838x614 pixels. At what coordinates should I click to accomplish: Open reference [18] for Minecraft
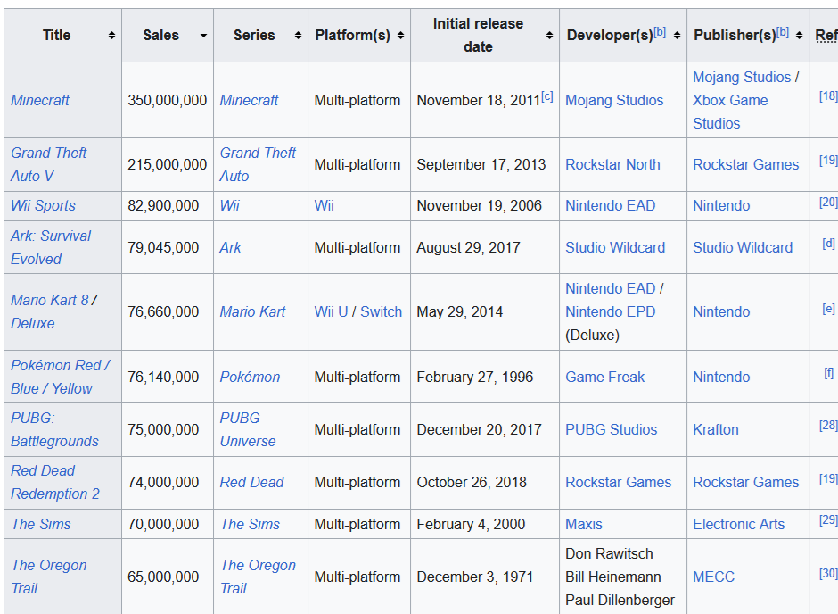[828, 96]
